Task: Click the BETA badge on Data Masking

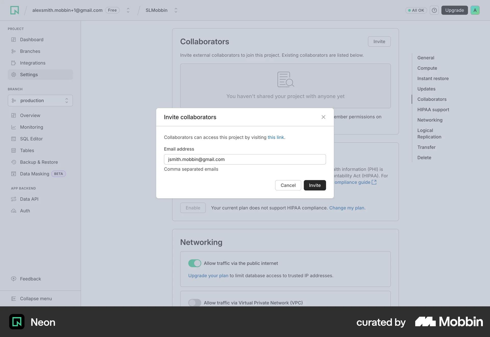Action: [x=58, y=174]
